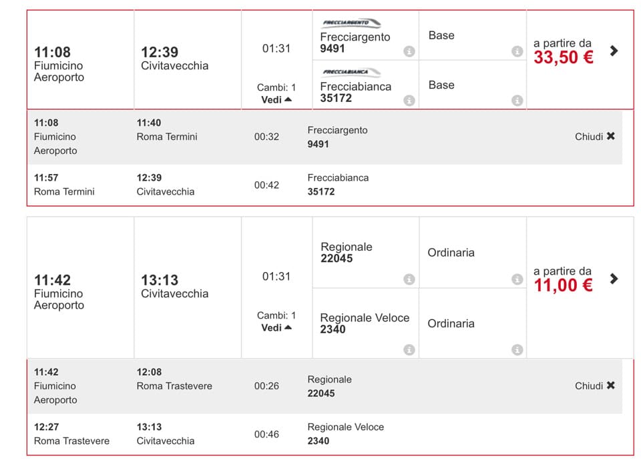Open info icon for Frecciargento 9491 train
This screenshot has height=460, width=641.
(x=409, y=51)
